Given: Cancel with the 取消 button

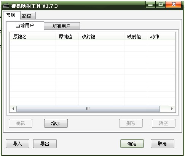Looking at the screenshot, I should 163,143.
